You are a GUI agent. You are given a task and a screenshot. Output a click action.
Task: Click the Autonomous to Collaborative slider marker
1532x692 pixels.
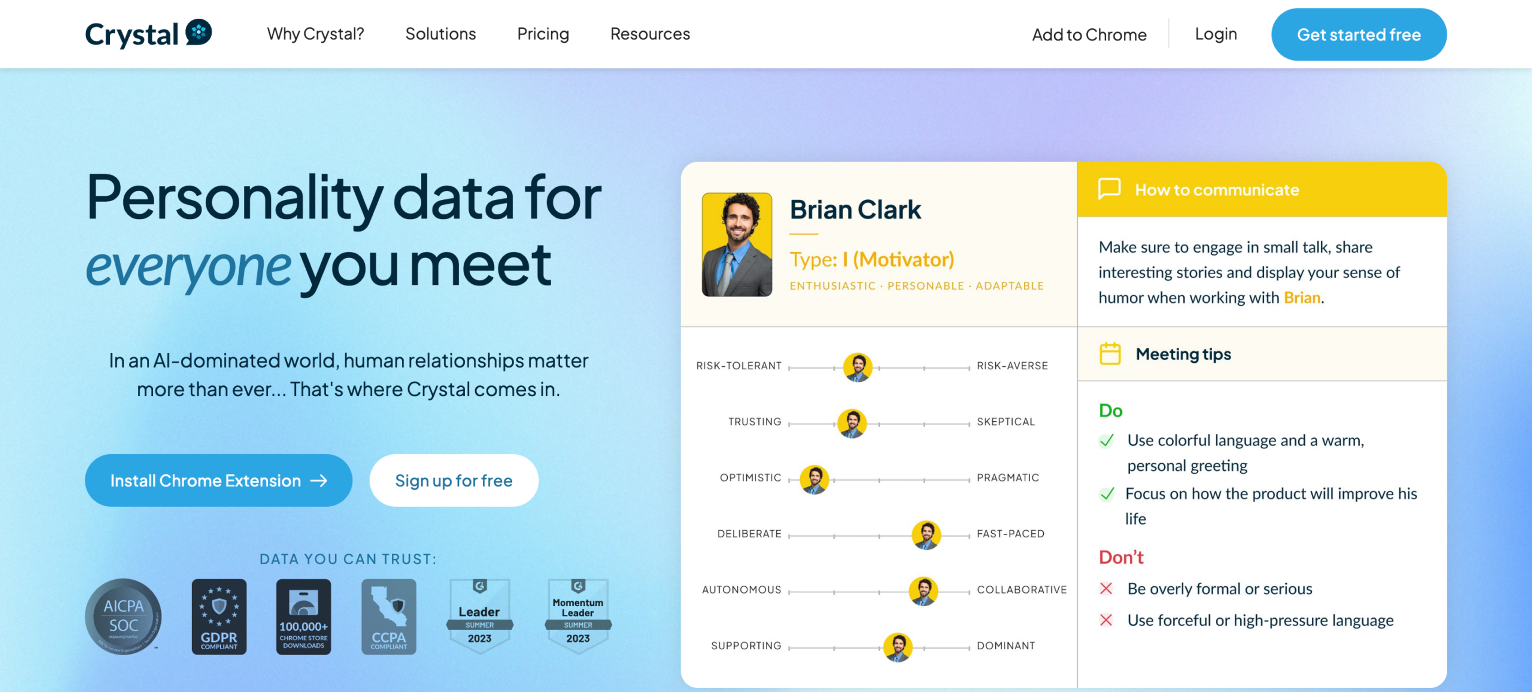point(923,591)
